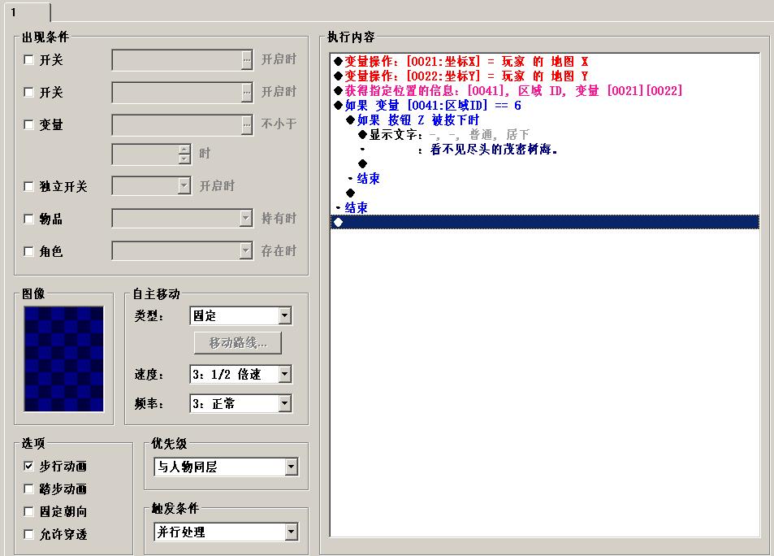The height and width of the screenshot is (556, 774).
Task: Click the highlighted empty command line
Action: pyautogui.click(x=545, y=222)
